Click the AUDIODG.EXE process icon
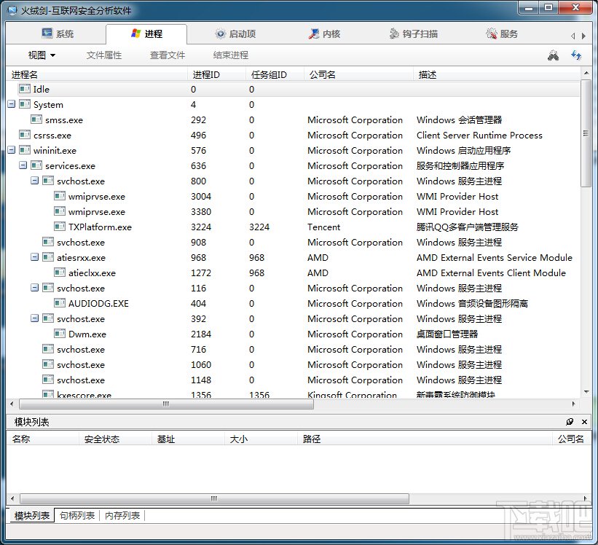598x545 pixels. coord(60,303)
